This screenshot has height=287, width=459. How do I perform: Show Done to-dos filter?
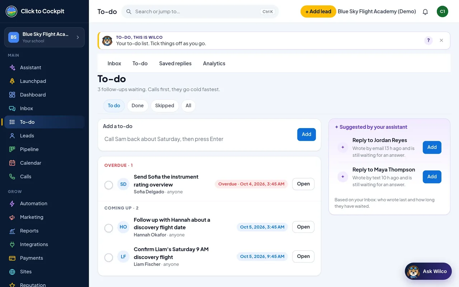[x=138, y=105]
